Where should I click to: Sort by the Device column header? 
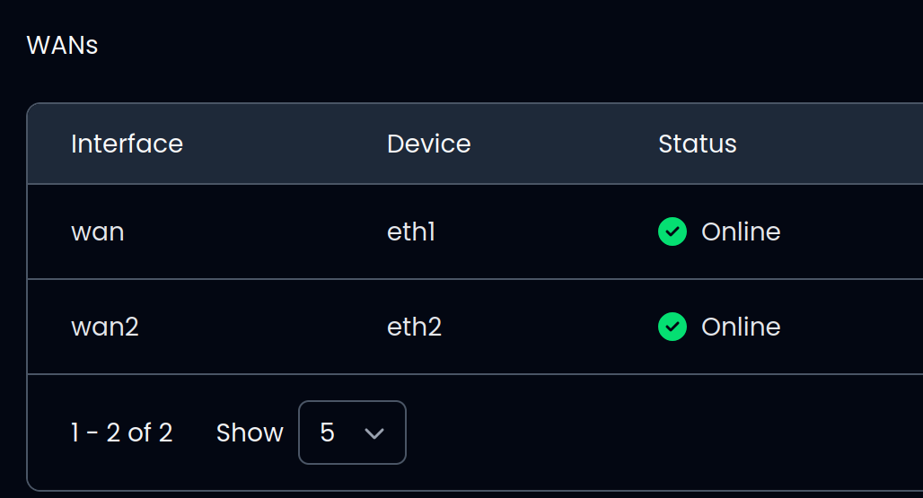429,144
